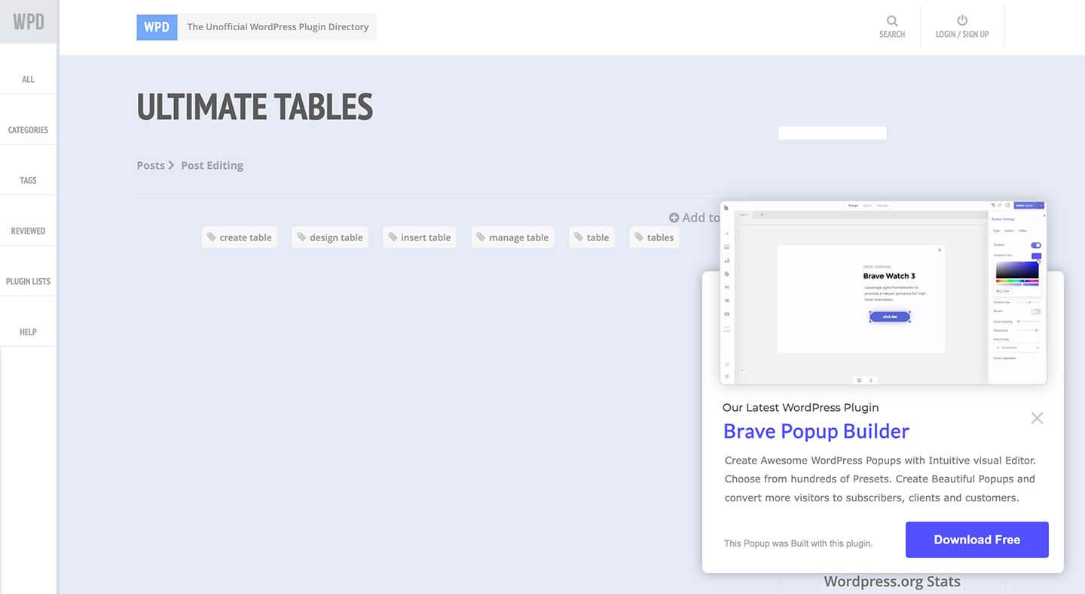This screenshot has width=1085, height=594.
Task: Click 'This Popup was Built with this plugin.' text
Action: (x=798, y=543)
